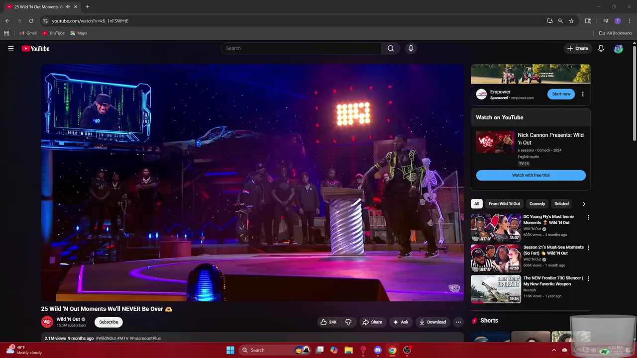Open the YouTube guide hamburger menu

pos(11,48)
